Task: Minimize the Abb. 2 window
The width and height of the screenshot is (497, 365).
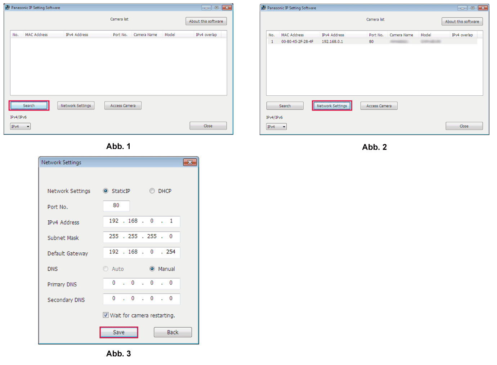Action: pos(462,8)
